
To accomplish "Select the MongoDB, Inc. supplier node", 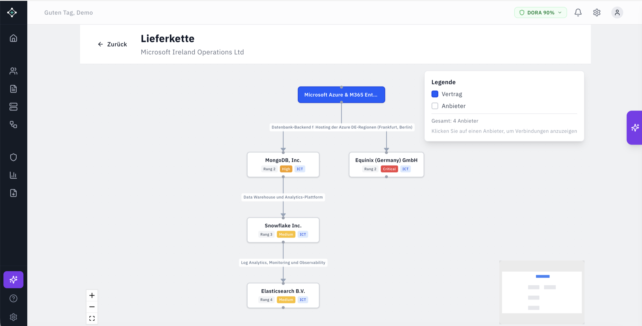I will pos(283,165).
